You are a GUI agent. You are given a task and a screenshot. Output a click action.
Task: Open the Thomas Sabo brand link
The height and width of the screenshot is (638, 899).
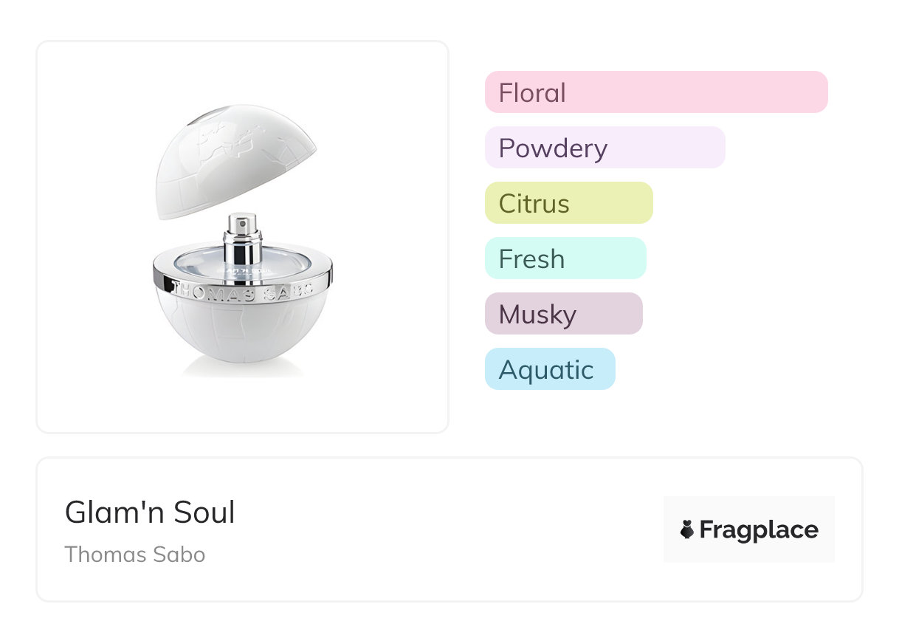(x=135, y=555)
